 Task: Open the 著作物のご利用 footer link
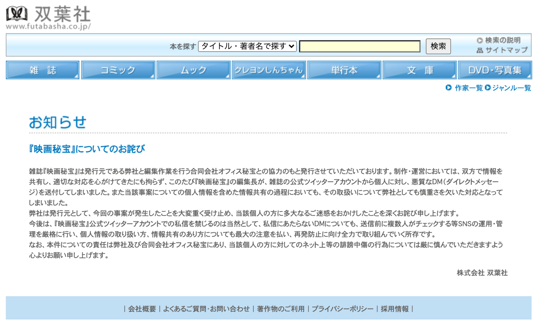281,309
